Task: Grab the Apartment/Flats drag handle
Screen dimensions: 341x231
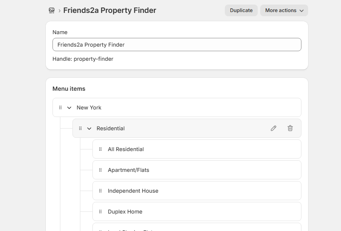Action: [x=100, y=170]
